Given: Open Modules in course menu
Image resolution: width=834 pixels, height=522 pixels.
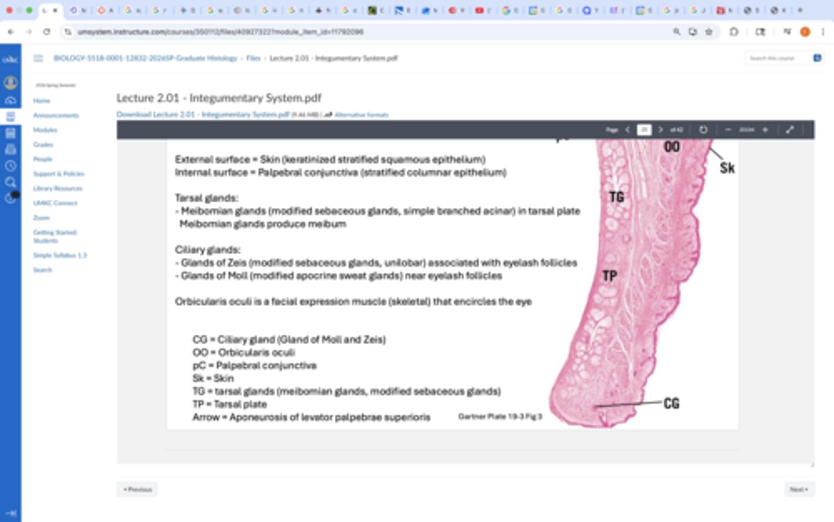Looking at the screenshot, I should (45, 130).
